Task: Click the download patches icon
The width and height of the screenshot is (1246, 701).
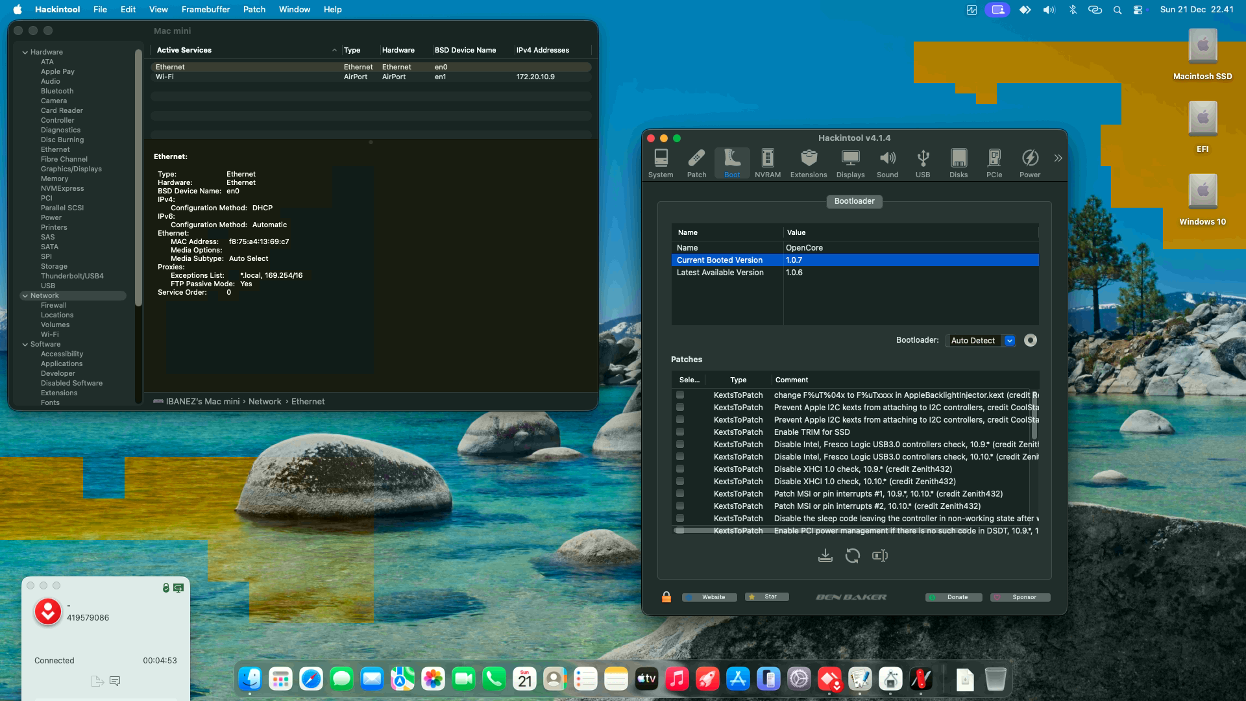Action: click(x=825, y=556)
